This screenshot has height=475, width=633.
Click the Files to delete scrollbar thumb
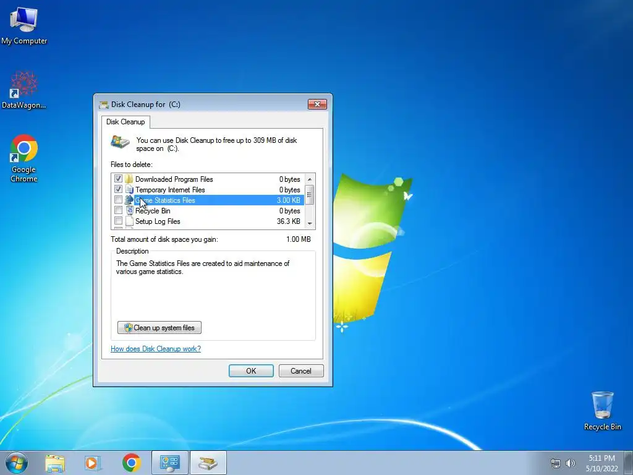(309, 195)
